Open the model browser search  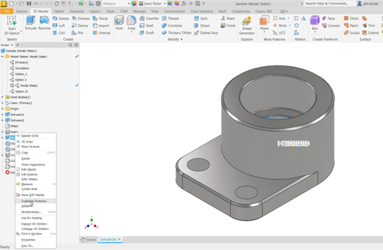[71, 45]
